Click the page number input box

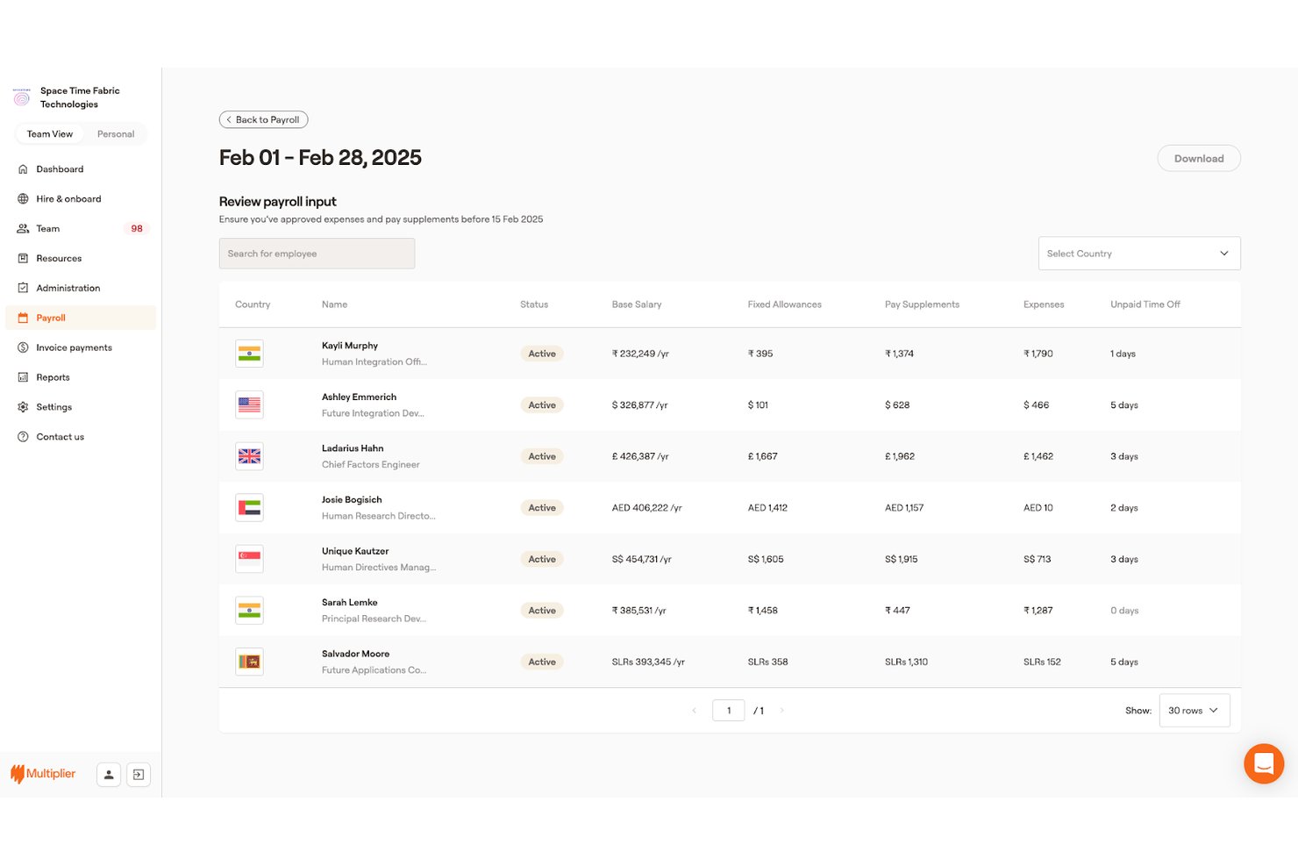click(729, 711)
